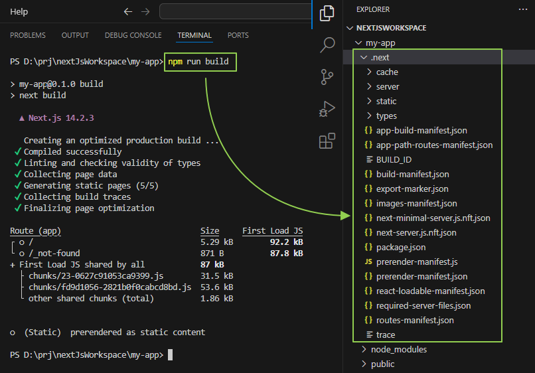
Task: Click the 'Generating static pages (5/5)' line
Action: tap(91, 186)
